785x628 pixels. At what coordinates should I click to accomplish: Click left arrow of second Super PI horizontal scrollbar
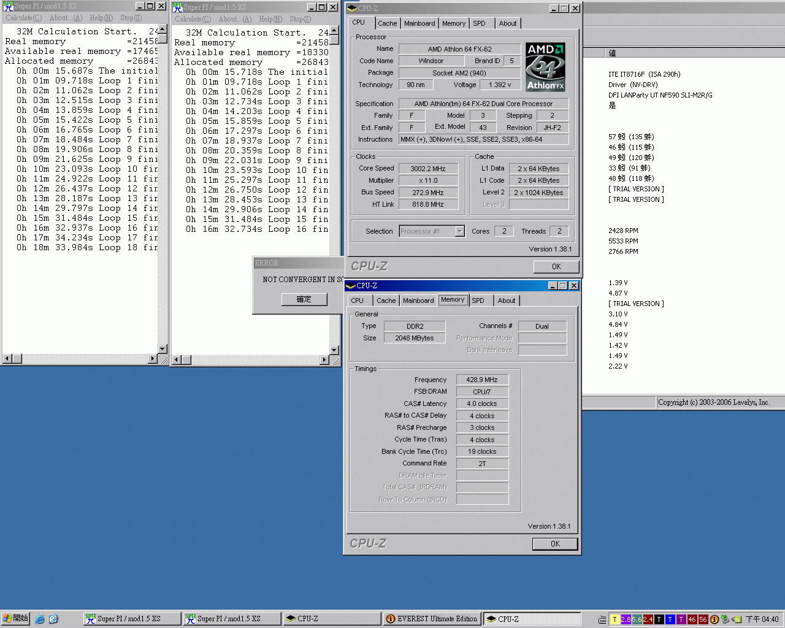tap(176, 359)
